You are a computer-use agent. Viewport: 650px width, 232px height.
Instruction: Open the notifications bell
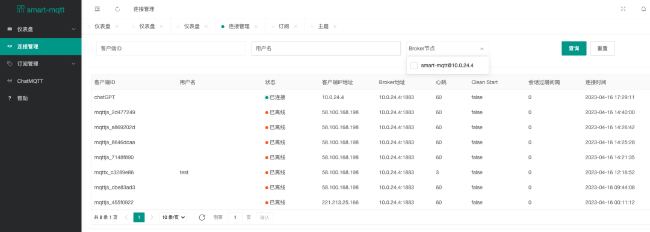point(643,8)
